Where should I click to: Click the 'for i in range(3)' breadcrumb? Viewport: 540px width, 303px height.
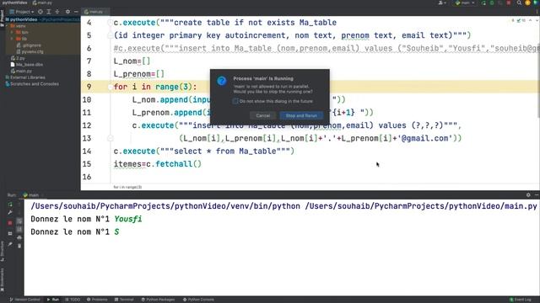pos(127,187)
